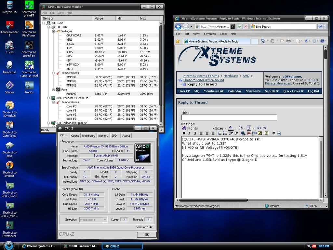Open the Phenom 9950 Overclocking thread link
333x250 pixels.
coord(204,80)
